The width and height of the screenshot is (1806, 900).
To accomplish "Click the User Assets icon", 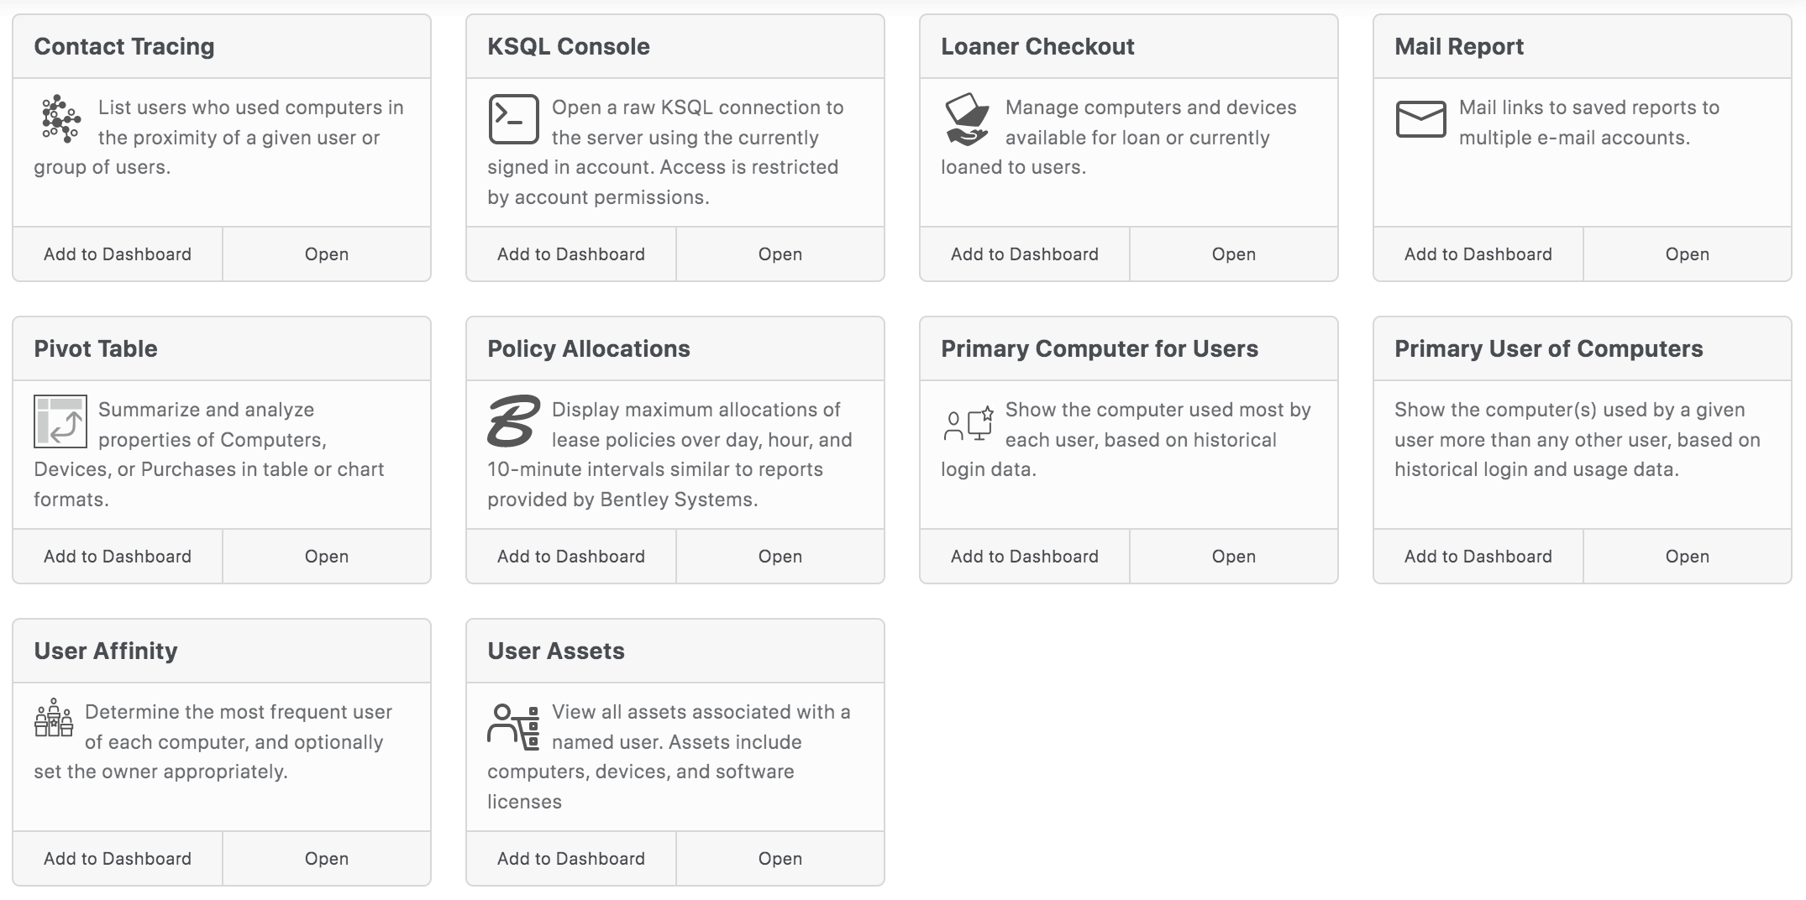I will click(513, 726).
